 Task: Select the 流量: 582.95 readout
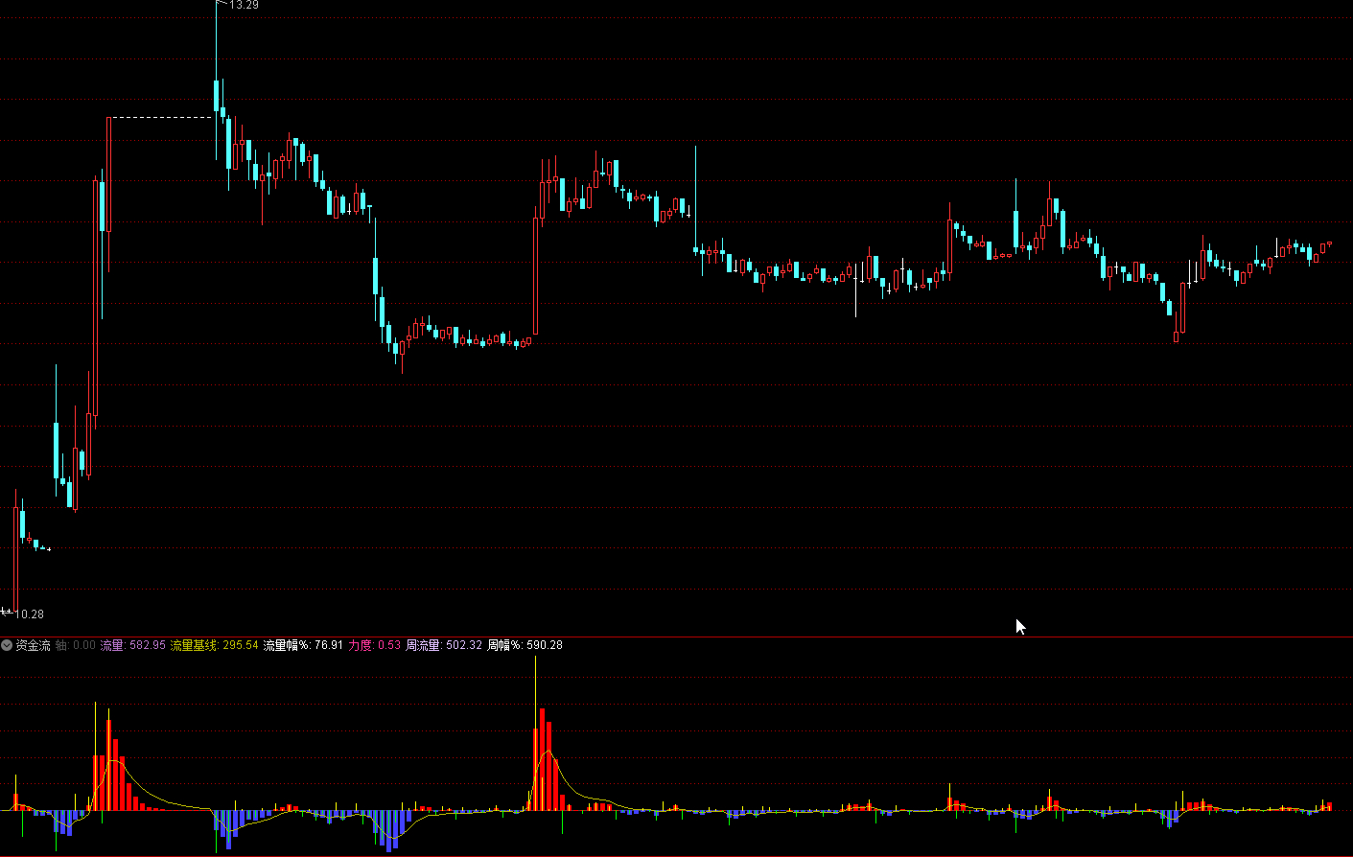(x=133, y=645)
